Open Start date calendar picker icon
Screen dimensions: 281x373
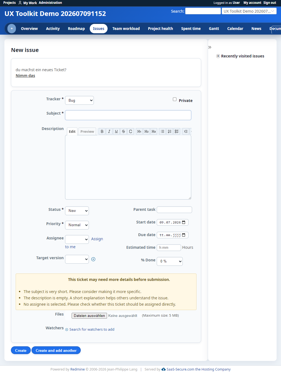[x=184, y=222]
